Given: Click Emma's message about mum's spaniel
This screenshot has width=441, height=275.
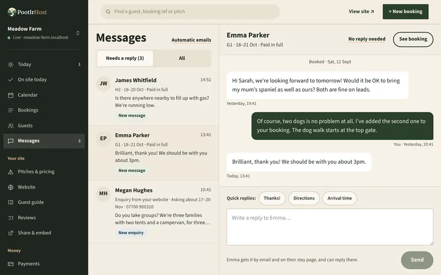Looking at the screenshot, I should point(318,85).
